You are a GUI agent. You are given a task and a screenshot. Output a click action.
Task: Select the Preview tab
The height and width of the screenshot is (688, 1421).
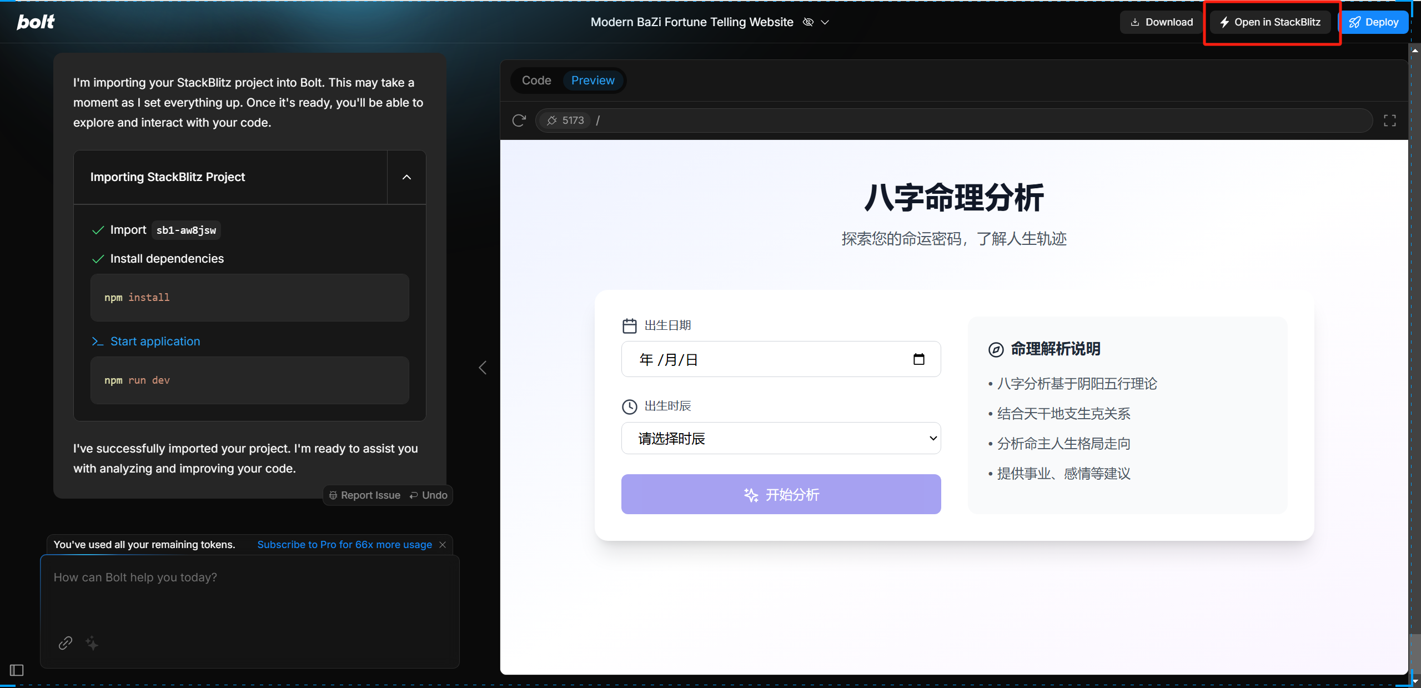pyautogui.click(x=593, y=80)
